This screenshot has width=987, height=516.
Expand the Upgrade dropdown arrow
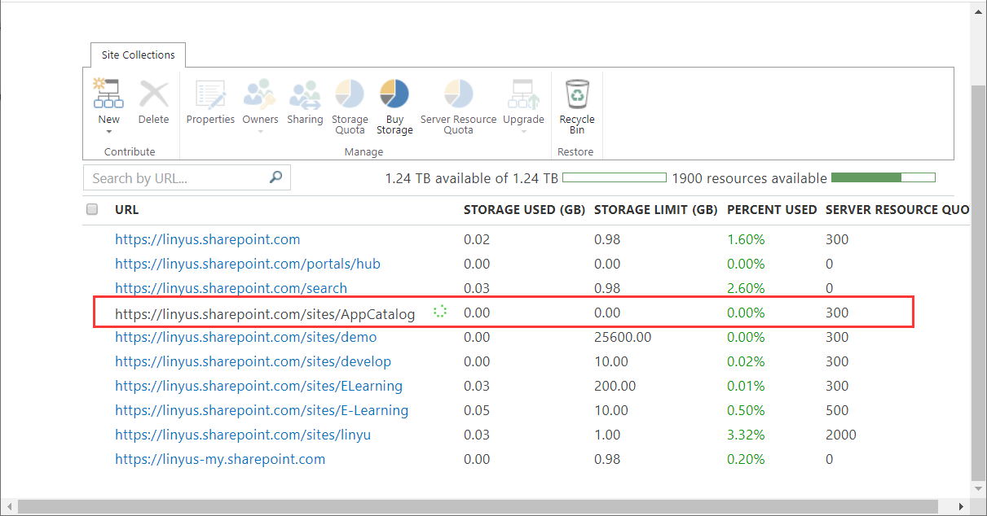(x=523, y=132)
